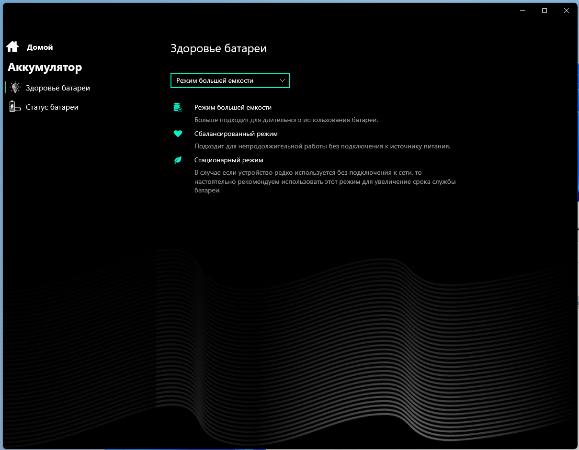
Task: Minimize the application window
Action: coord(522,11)
